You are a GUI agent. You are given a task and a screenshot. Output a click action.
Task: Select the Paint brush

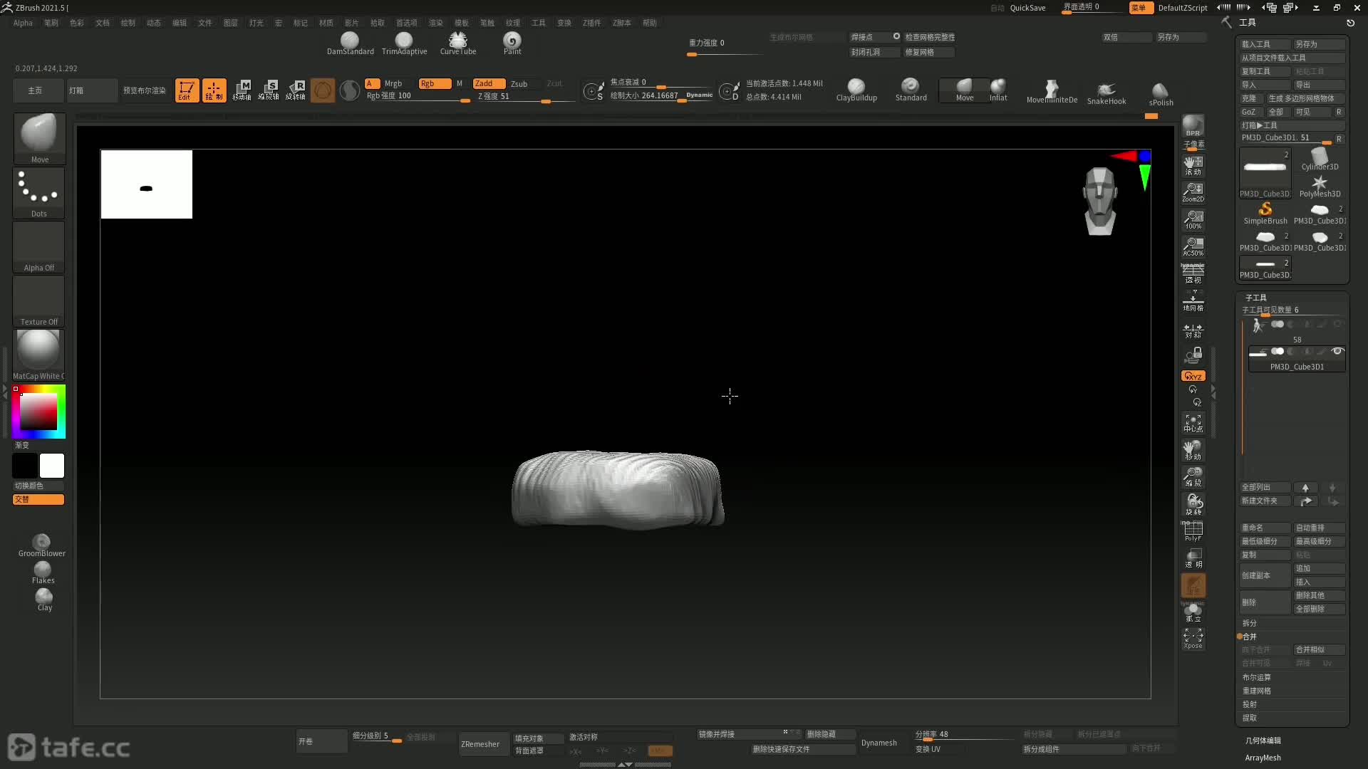[x=512, y=43]
